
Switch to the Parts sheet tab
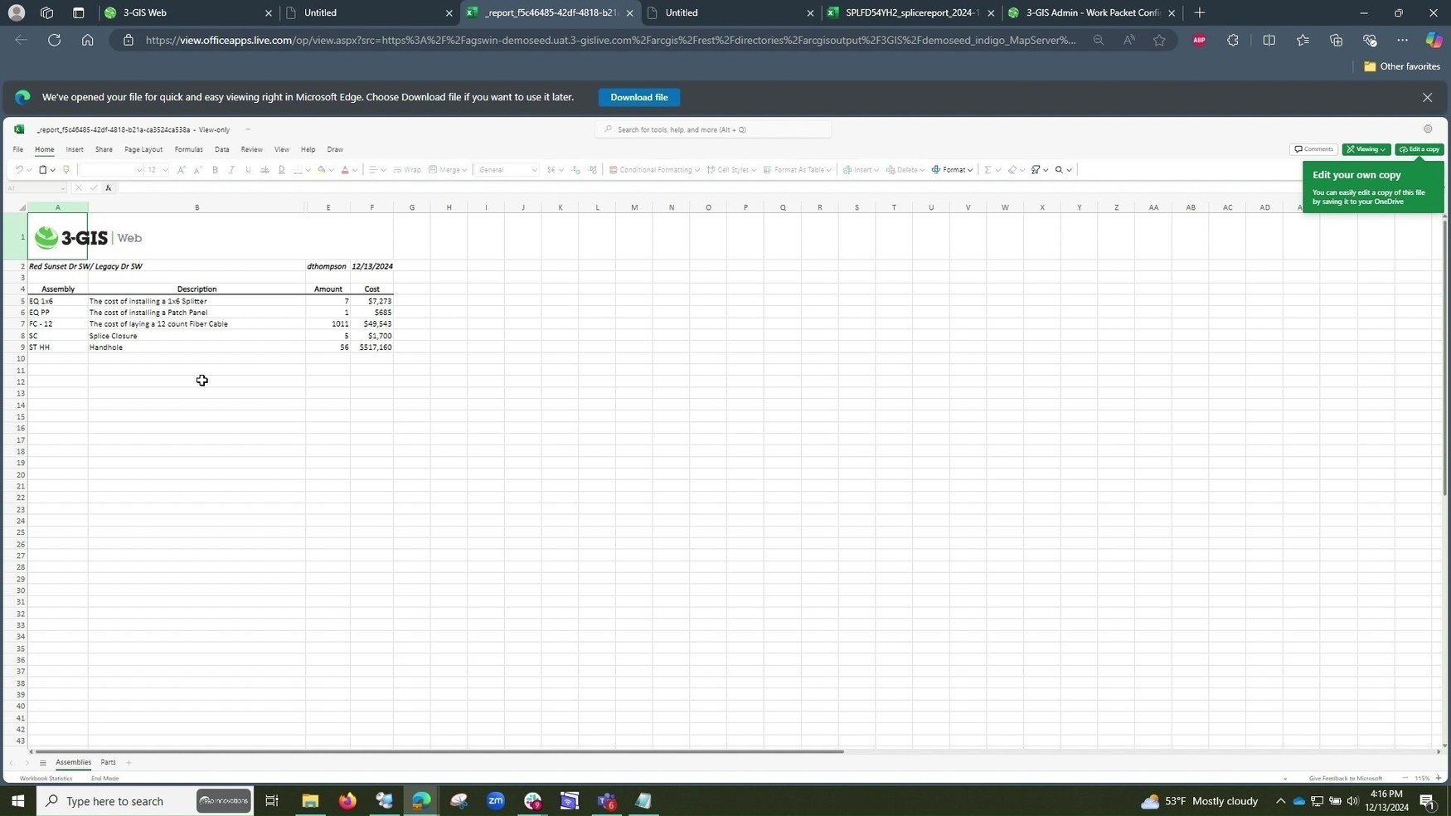tap(108, 762)
